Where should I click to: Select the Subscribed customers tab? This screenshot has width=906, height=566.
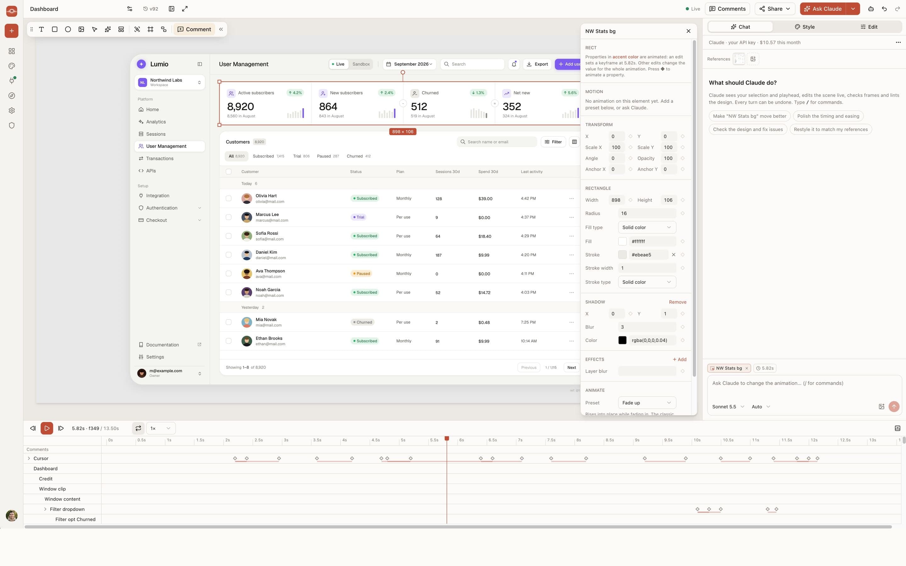click(x=268, y=157)
